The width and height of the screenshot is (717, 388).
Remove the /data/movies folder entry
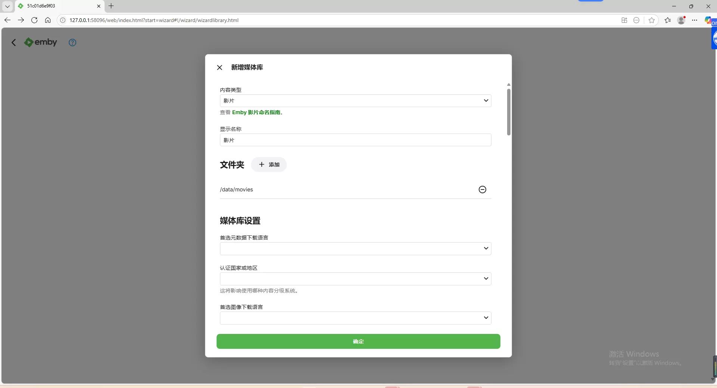pos(482,190)
